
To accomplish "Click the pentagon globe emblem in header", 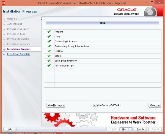I will coord(150,12).
